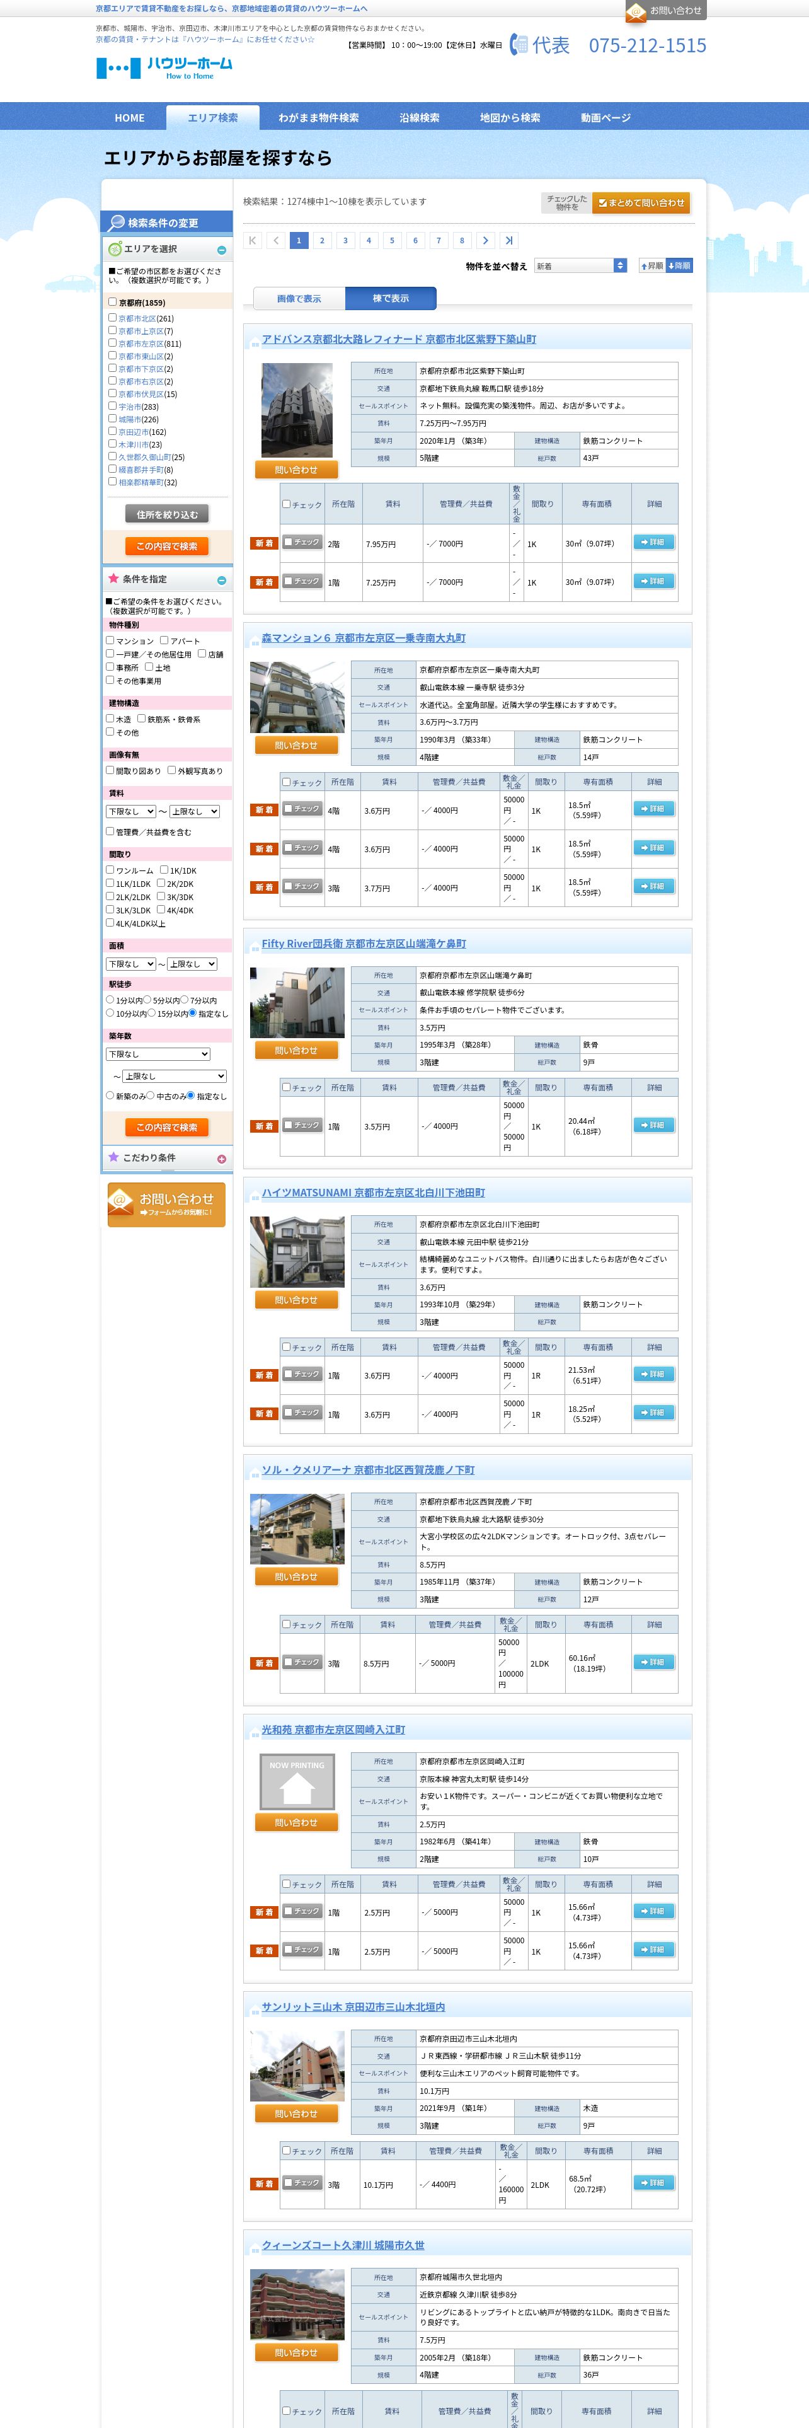Viewport: 809px width, 2428px height.
Task: Click the ハウツーホーム logo
Action: 164,68
